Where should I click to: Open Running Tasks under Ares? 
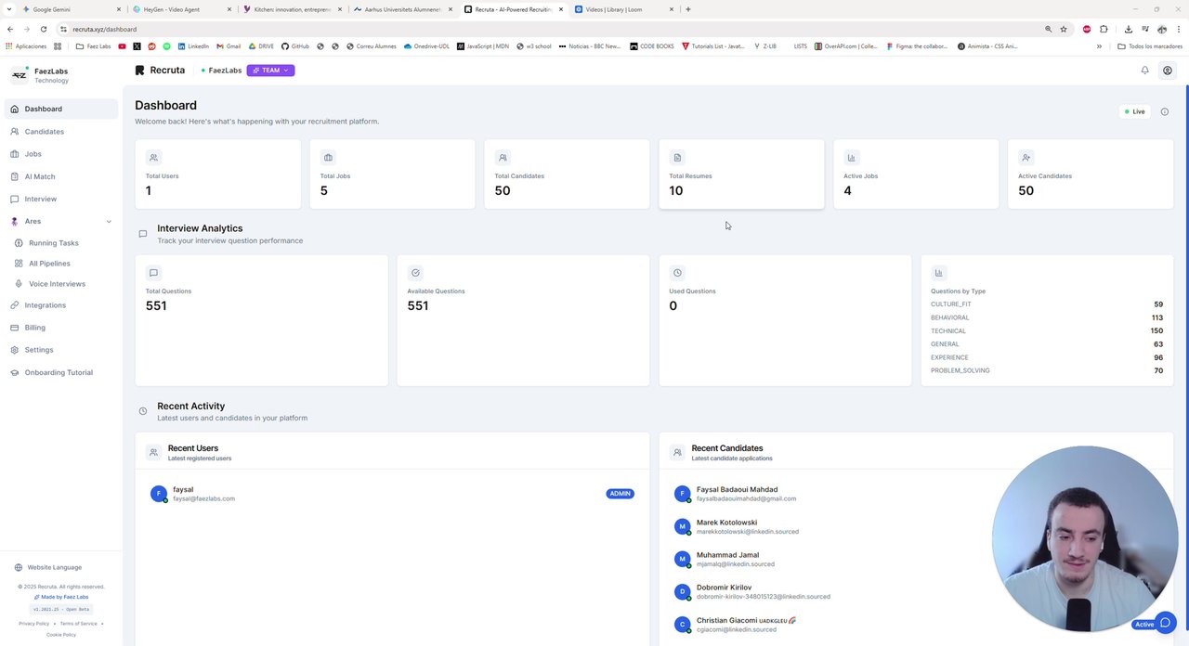coord(61,243)
